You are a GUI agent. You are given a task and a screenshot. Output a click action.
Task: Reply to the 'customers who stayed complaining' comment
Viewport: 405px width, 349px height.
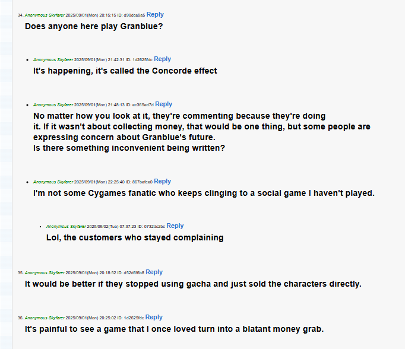click(175, 226)
